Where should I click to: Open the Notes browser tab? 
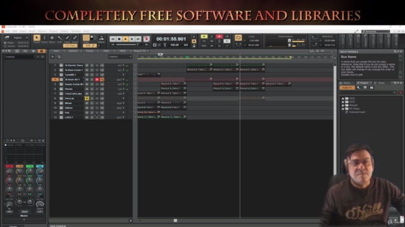[381, 83]
